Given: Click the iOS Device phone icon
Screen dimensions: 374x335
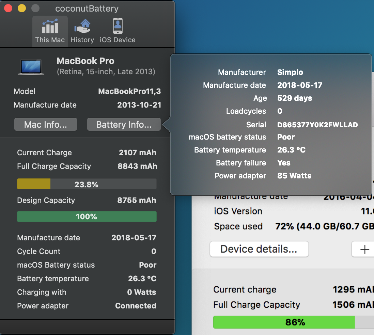Looking at the screenshot, I should point(118,26).
